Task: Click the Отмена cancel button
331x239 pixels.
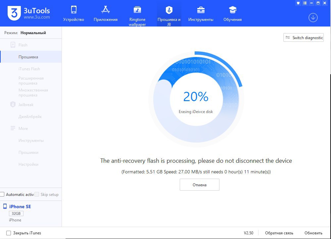Action: click(x=200, y=185)
